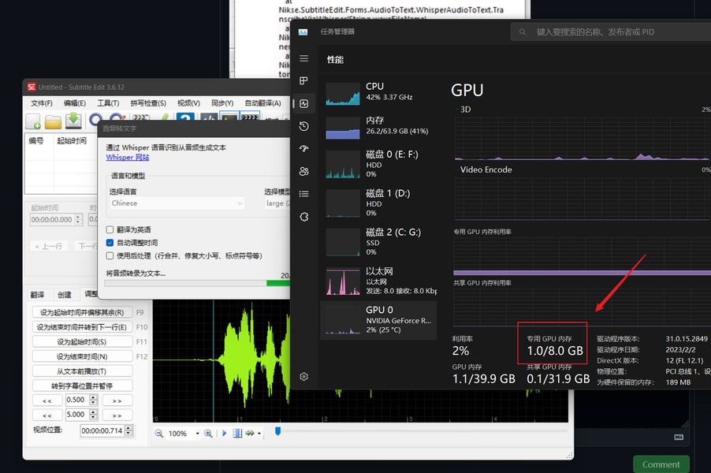
Task: Select CPU in performance list
Action: pos(378,92)
